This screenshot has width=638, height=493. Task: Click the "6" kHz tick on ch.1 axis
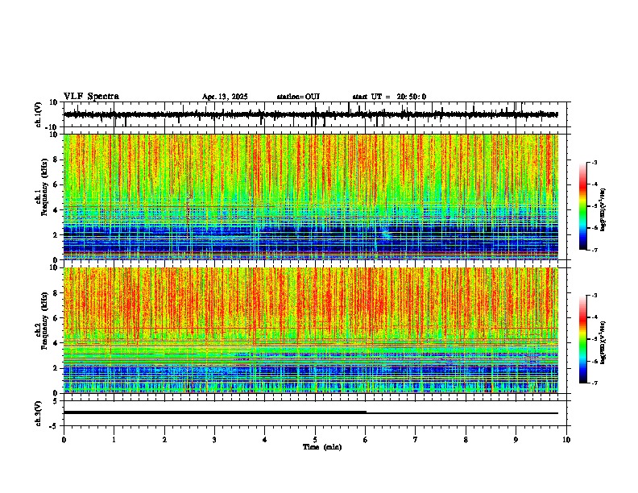[x=56, y=184]
